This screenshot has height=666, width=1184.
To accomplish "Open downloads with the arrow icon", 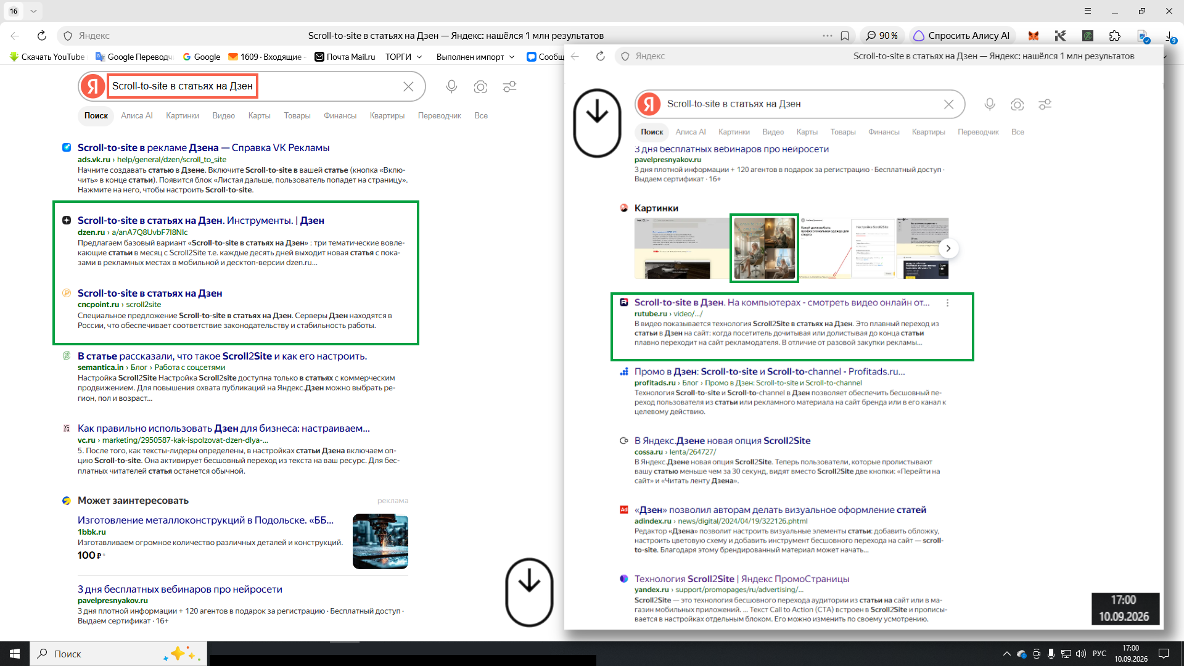I will point(1170,36).
